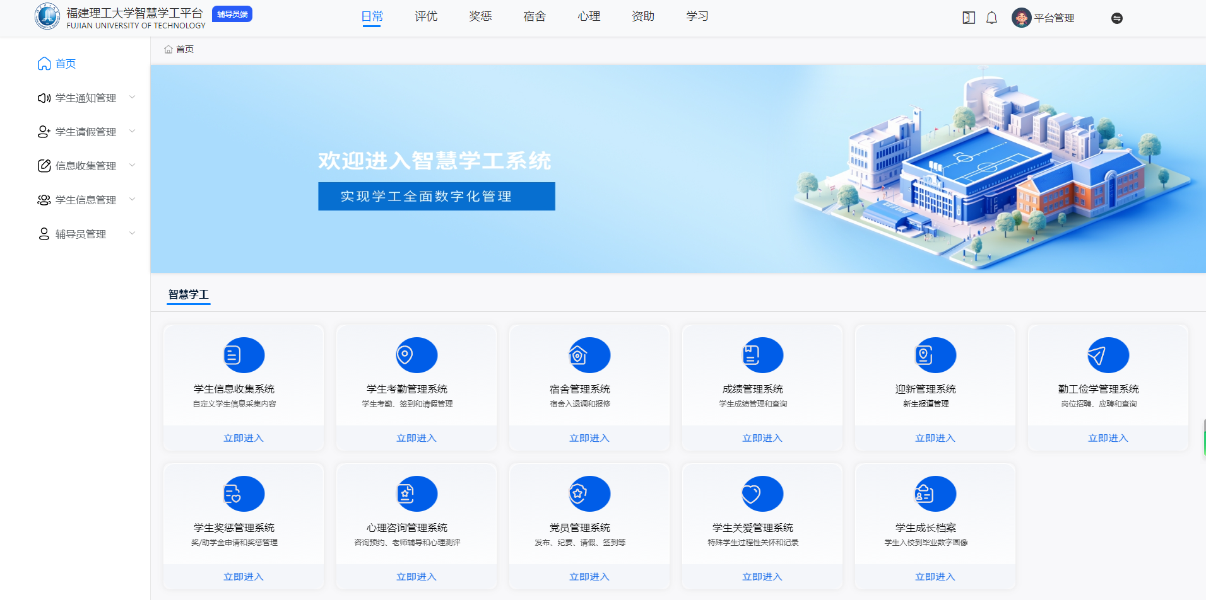Click 立即进入 on the 成绩管理系统 card
This screenshot has height=600, width=1206.
(762, 437)
